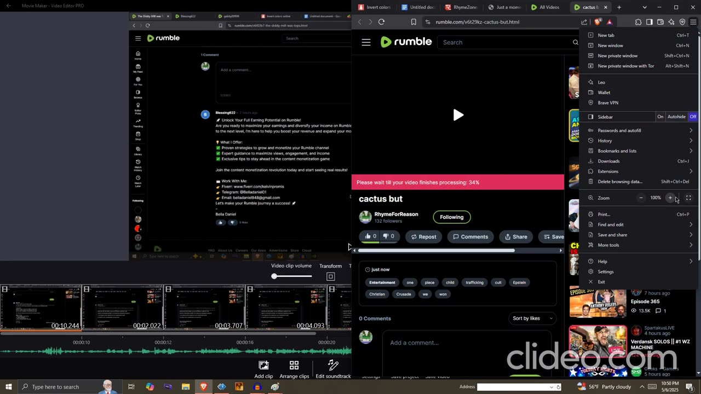Close the Brave main menu hamburger
The height and width of the screenshot is (394, 701).
point(693,22)
